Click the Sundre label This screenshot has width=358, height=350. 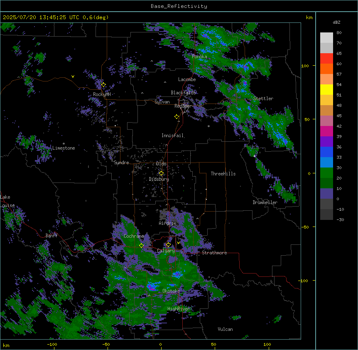pos(121,163)
